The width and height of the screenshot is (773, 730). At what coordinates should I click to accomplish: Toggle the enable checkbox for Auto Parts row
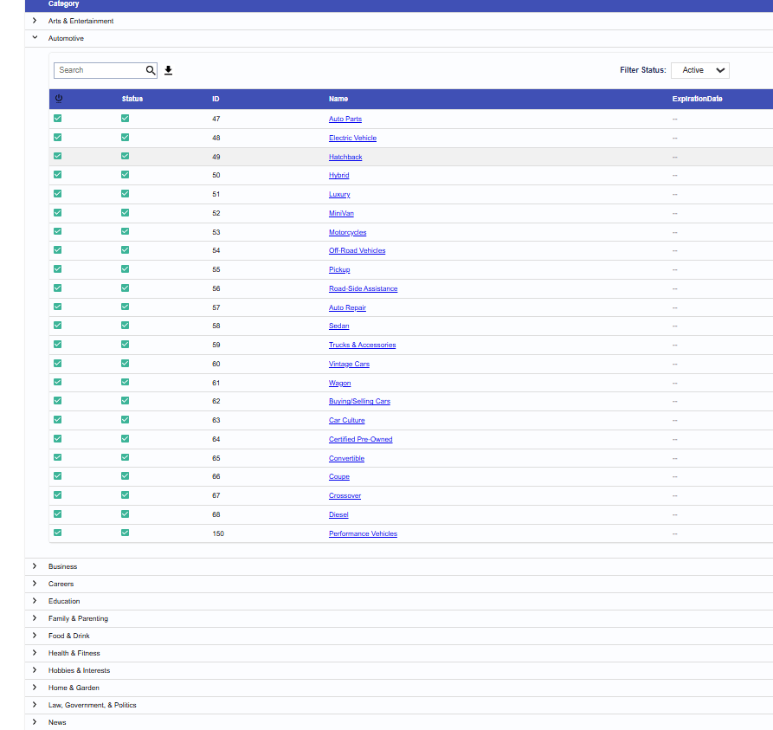58,119
